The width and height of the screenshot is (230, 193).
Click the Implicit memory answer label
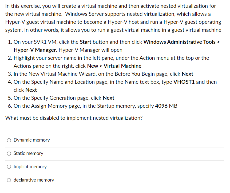pos(30,167)
